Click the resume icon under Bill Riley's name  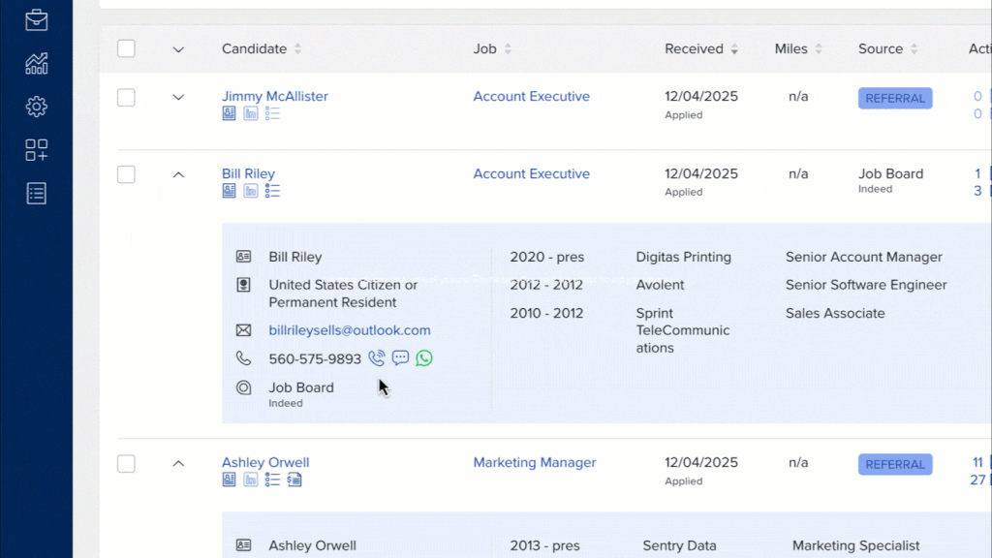coord(230,191)
